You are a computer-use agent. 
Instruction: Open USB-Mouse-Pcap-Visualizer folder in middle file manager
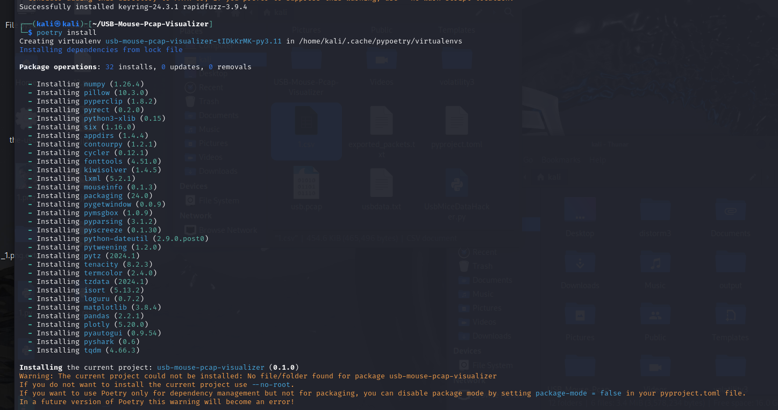(x=306, y=59)
